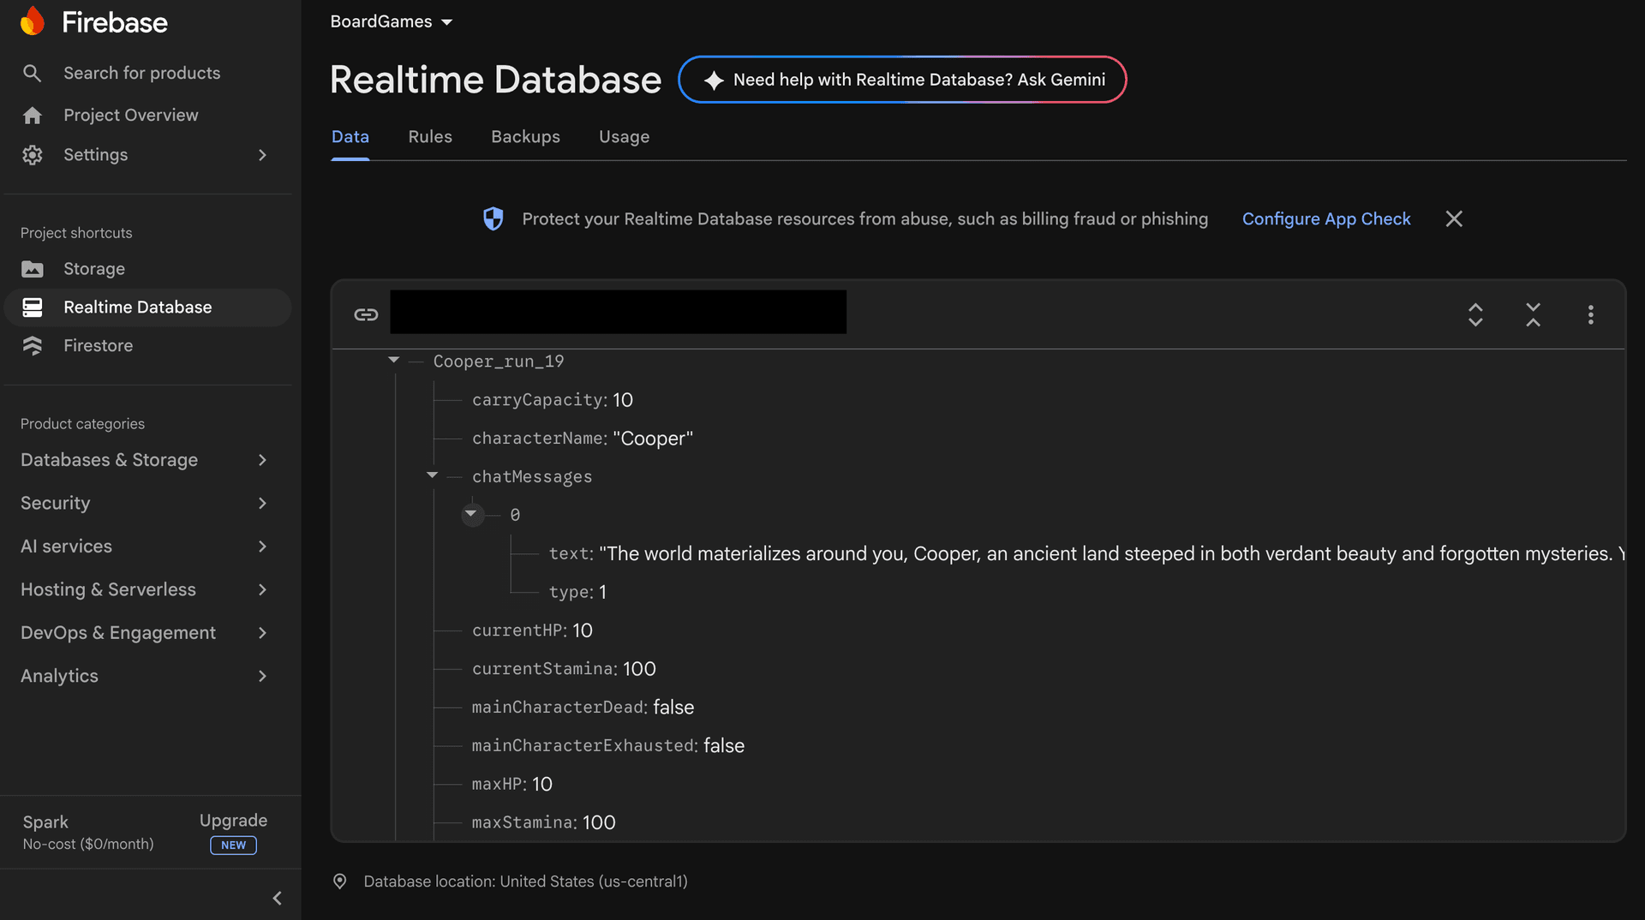Click the Project Overview home icon
The image size is (1645, 920).
[x=33, y=115]
